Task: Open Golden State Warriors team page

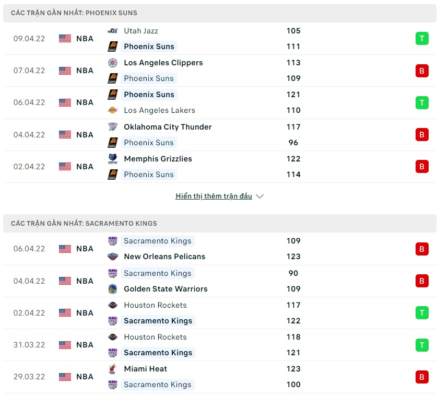Action: (x=166, y=289)
